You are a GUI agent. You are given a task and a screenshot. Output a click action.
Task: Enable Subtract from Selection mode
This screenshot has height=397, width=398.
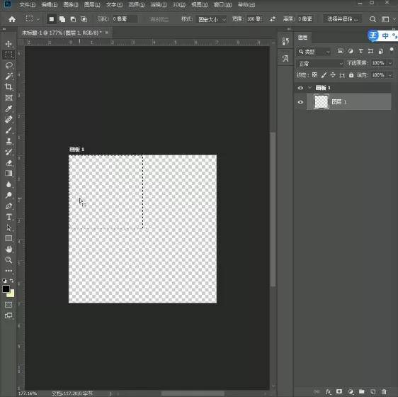(x=73, y=19)
